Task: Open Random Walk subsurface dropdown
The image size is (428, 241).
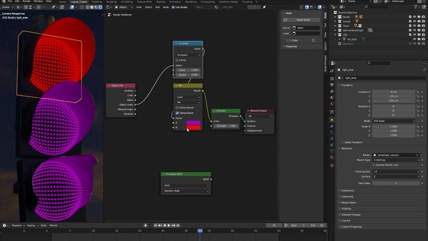Action: pos(186,191)
